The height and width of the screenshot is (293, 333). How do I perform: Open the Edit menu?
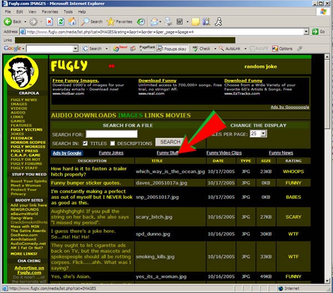(20, 12)
